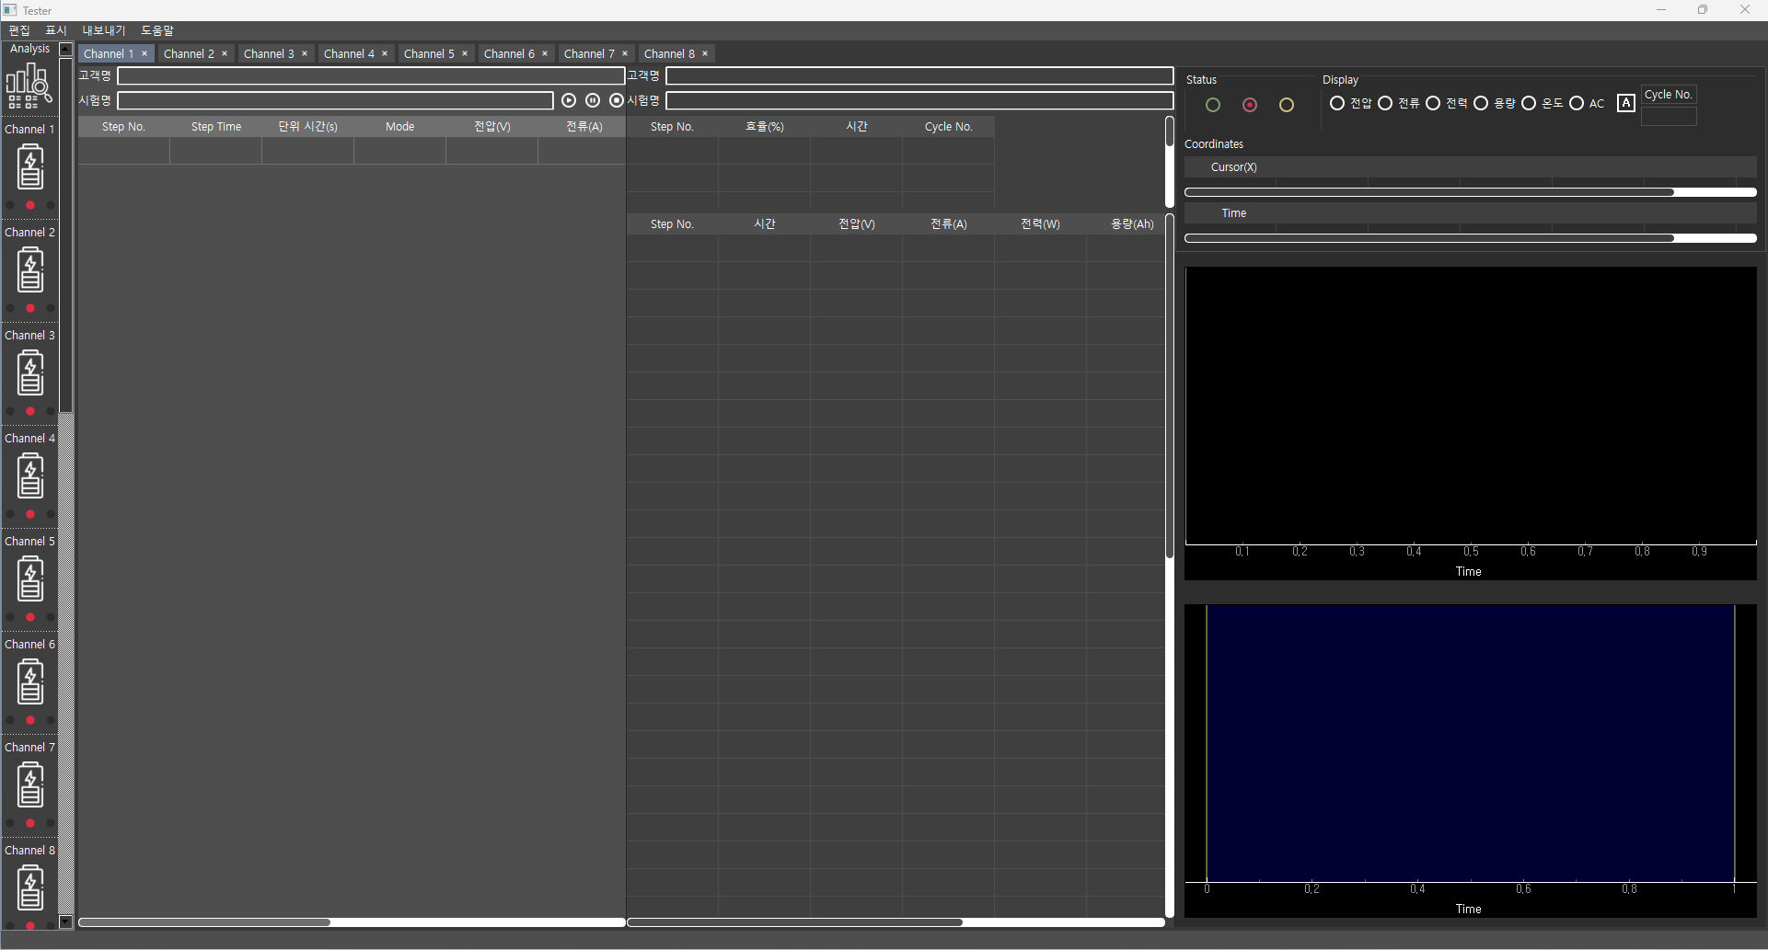Image resolution: width=1768 pixels, height=950 pixels.
Task: Select the Channel 1 battery icon
Action: point(30,167)
